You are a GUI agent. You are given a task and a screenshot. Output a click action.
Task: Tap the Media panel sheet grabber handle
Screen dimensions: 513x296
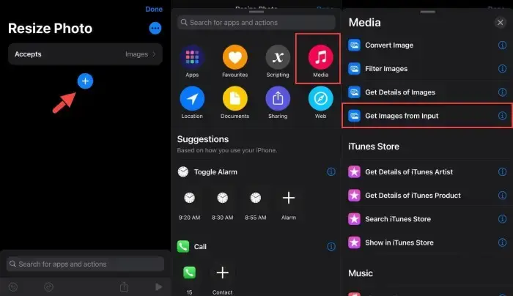[427, 12]
